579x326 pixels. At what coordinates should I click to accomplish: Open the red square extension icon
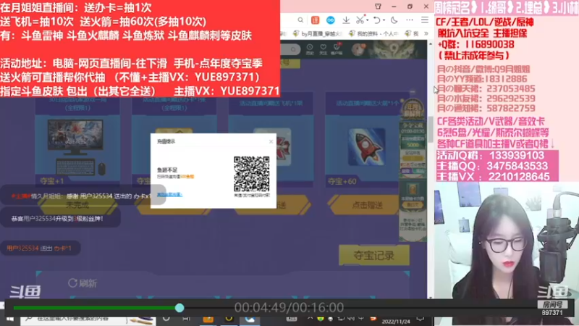point(316,20)
